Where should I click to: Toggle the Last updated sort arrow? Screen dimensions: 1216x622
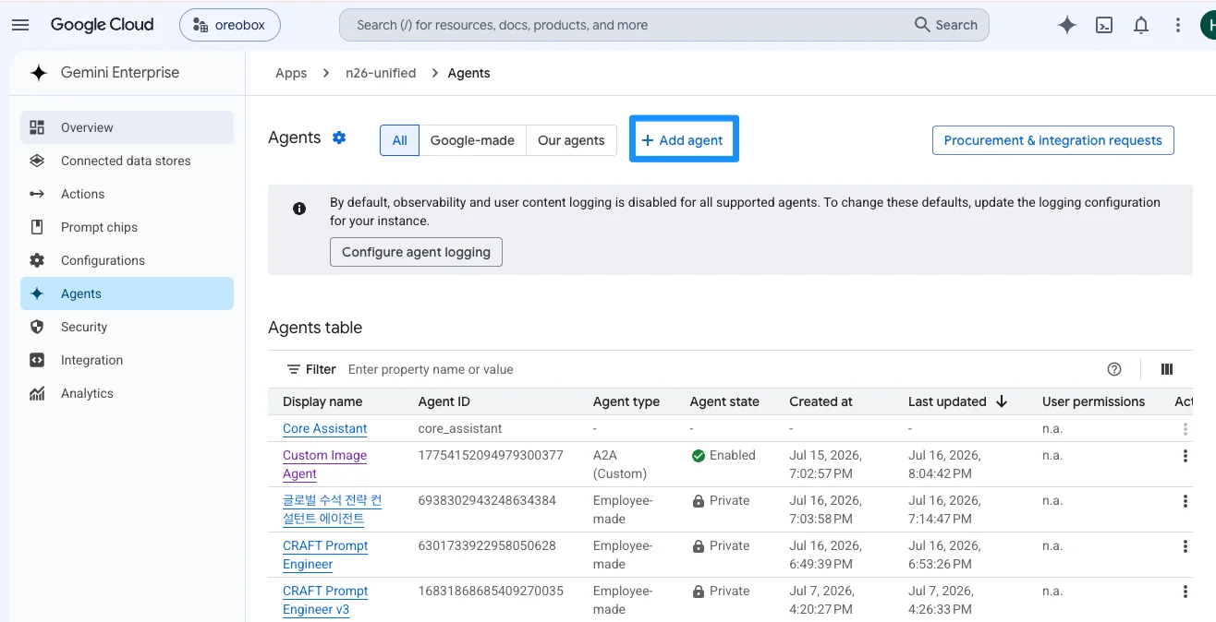pyautogui.click(x=1002, y=401)
